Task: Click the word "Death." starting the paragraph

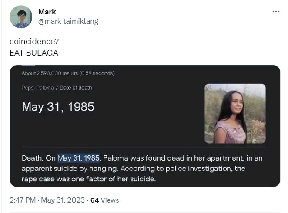Action: pos(33,158)
